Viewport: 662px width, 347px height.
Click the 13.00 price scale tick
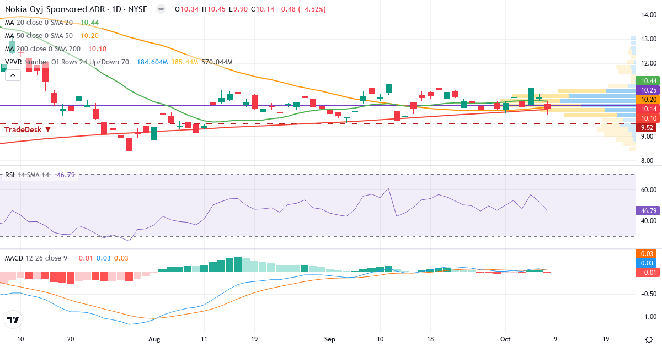648,39
